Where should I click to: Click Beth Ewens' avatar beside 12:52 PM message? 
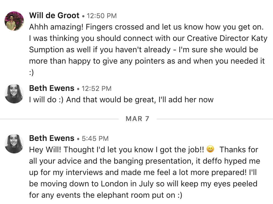(x=14, y=94)
